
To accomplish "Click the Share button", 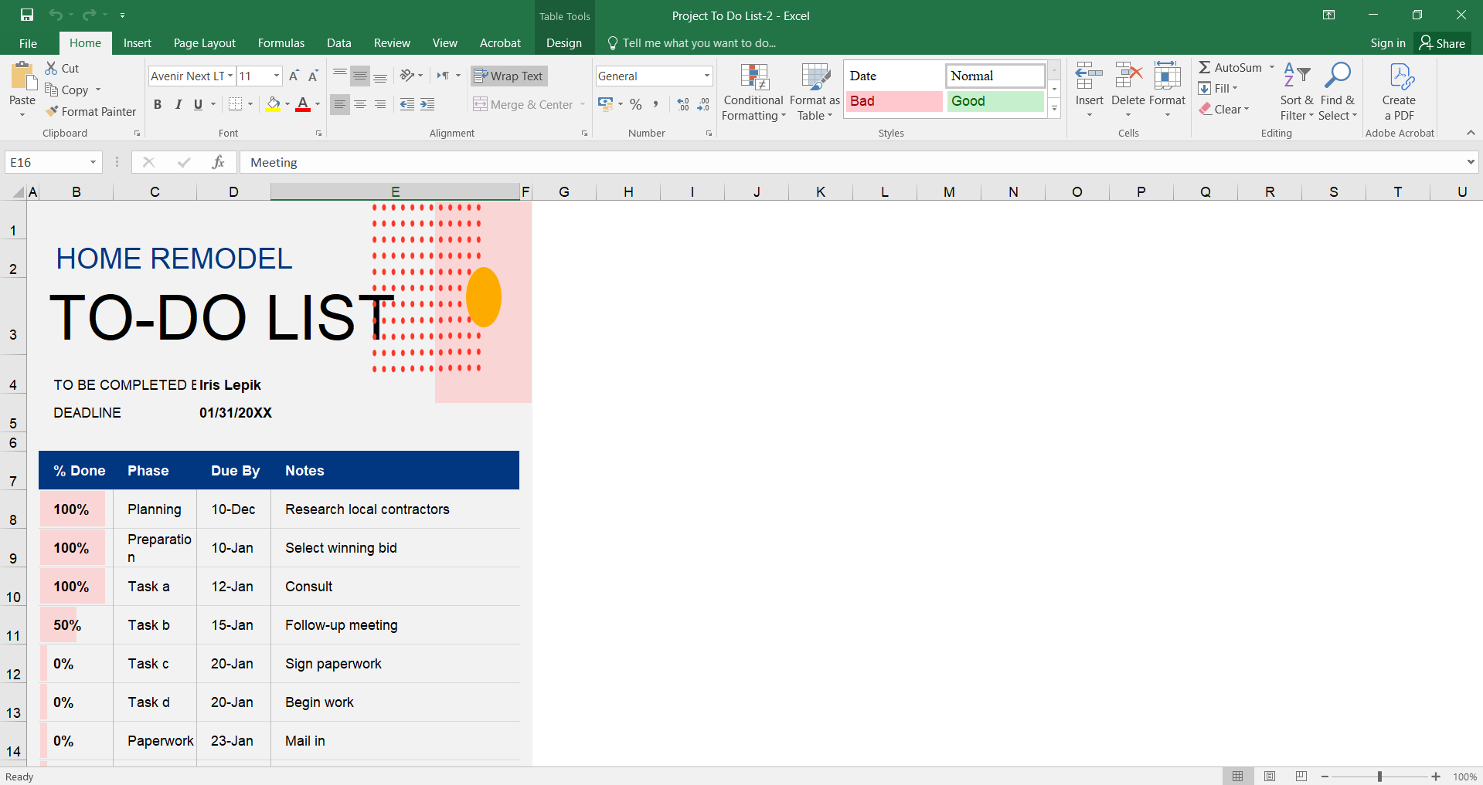I will (x=1442, y=43).
